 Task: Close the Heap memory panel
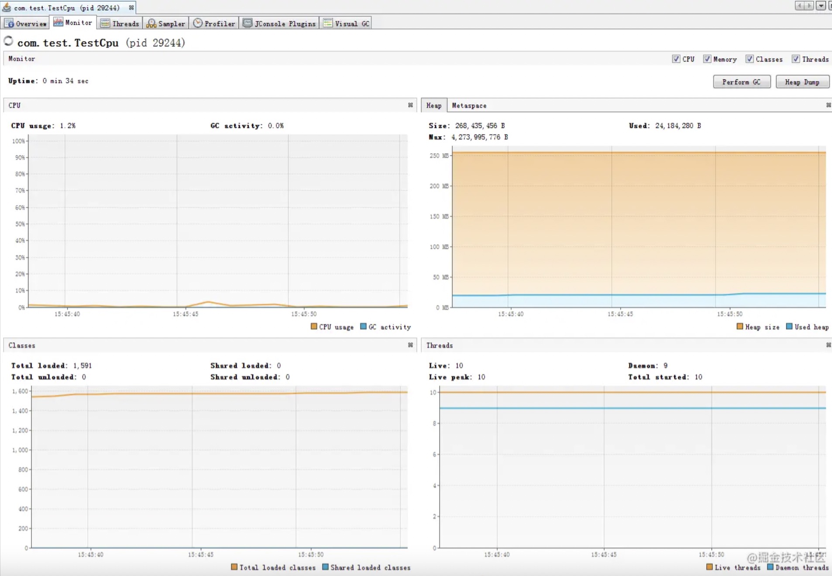(829, 105)
